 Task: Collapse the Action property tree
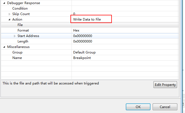(10, 19)
